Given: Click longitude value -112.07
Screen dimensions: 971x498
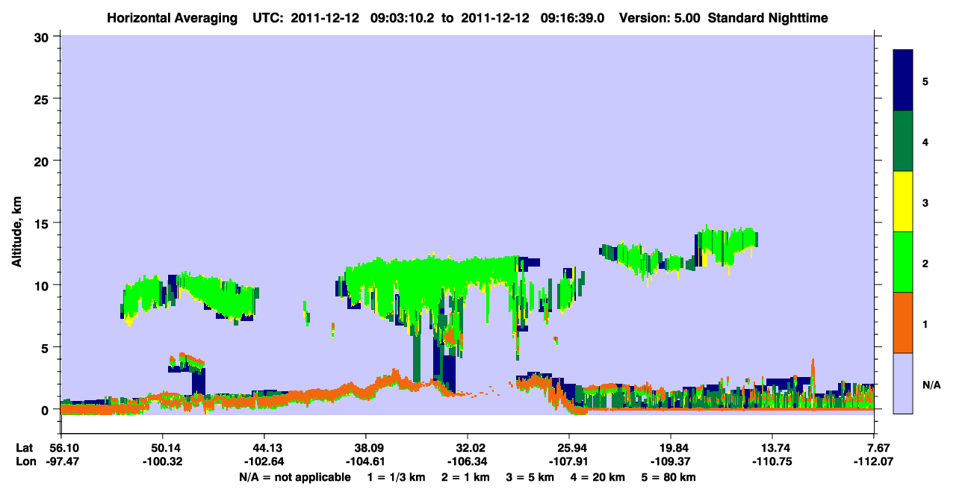Looking at the screenshot, I should point(874,461).
